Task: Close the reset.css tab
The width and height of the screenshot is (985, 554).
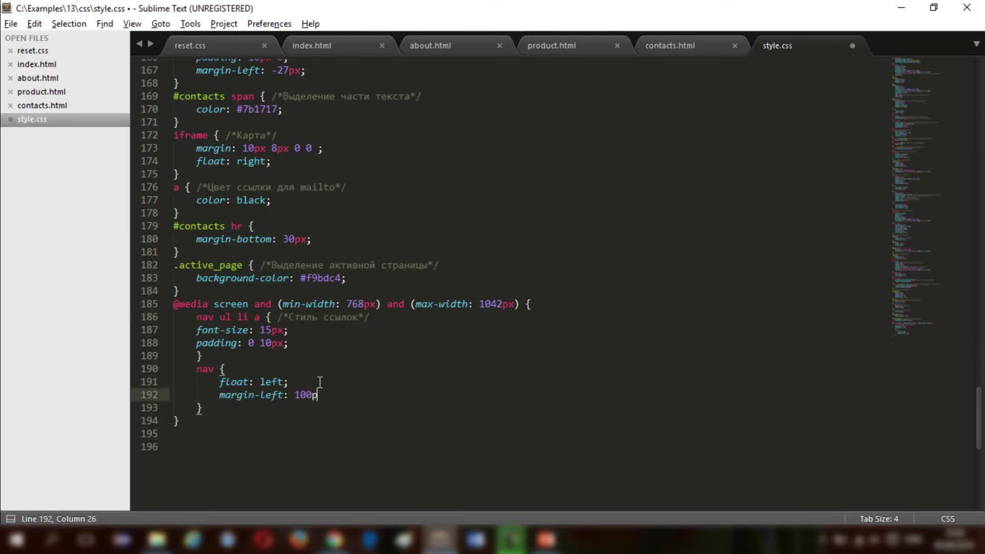Action: (x=264, y=46)
